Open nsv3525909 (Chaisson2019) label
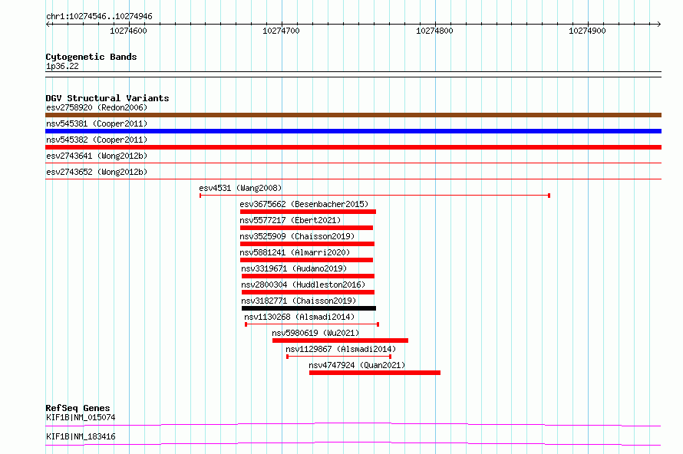Image resolution: width=683 pixels, height=454 pixels. [297, 236]
